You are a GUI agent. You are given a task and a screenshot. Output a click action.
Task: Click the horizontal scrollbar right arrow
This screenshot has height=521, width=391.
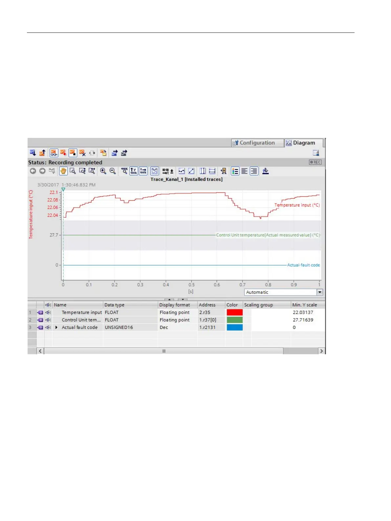pos(321,351)
